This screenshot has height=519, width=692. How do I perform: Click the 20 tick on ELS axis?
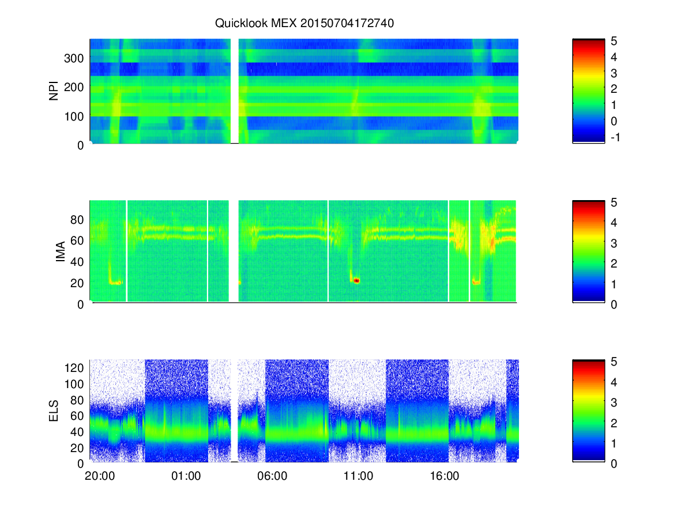tap(78, 447)
